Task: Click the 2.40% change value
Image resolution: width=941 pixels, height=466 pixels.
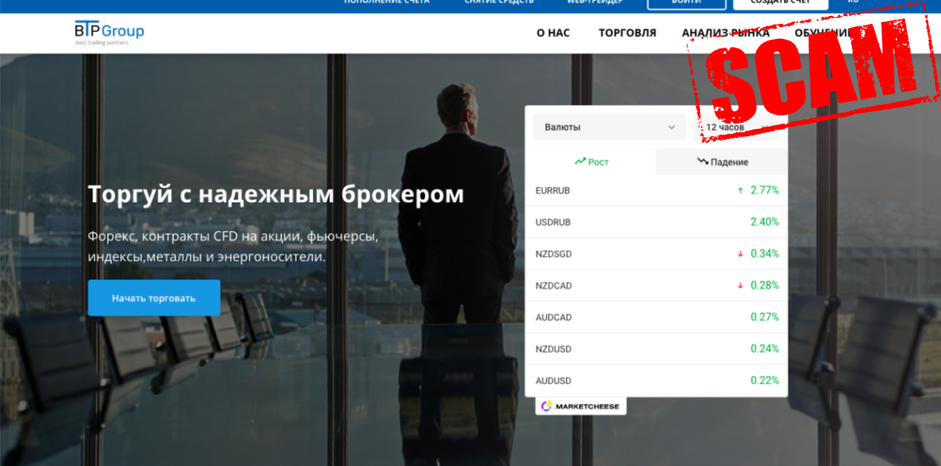Action: pos(765,223)
